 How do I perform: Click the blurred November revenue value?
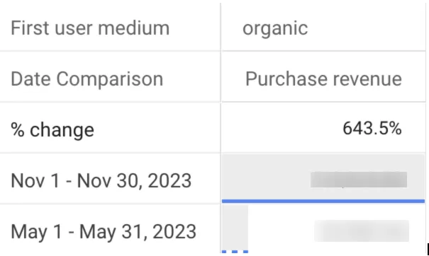click(x=359, y=180)
